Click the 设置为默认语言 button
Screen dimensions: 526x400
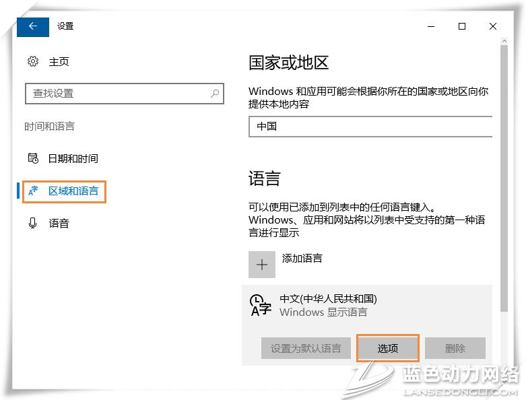pos(306,348)
